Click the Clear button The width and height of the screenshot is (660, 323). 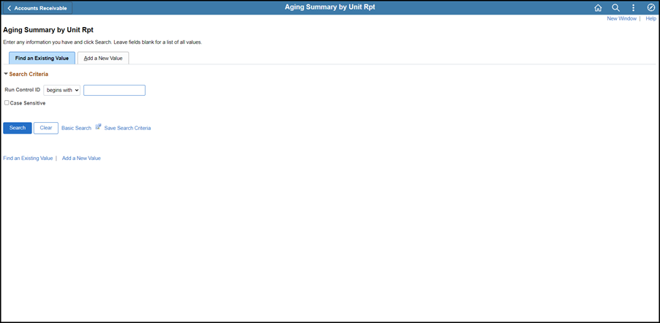pos(46,128)
